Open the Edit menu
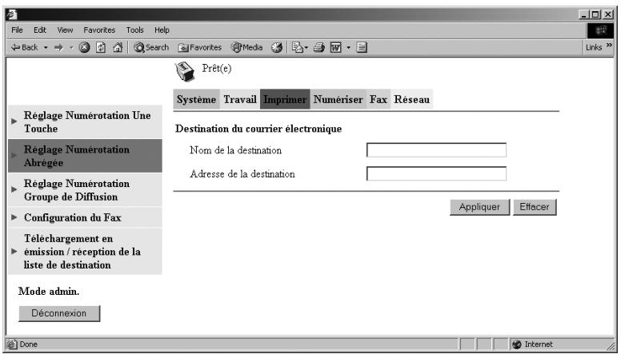Viewport: 621px width, 354px height. (40, 30)
